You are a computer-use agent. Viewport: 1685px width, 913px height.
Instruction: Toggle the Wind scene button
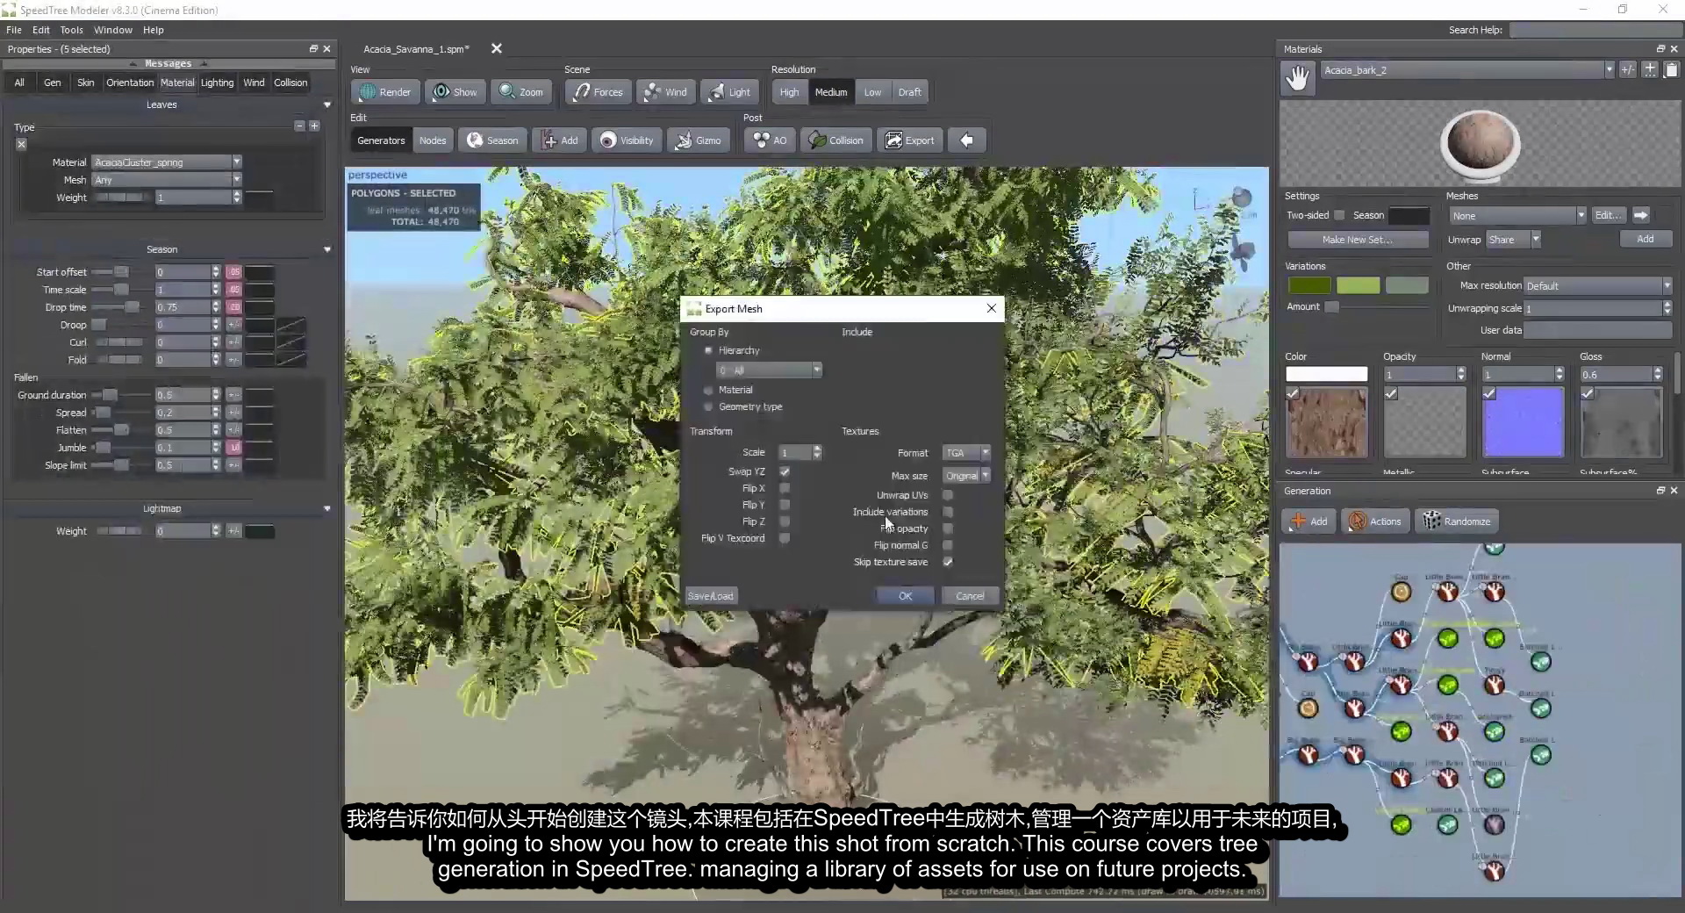tap(666, 92)
